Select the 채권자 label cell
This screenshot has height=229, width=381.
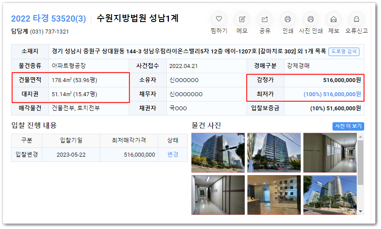coord(147,108)
